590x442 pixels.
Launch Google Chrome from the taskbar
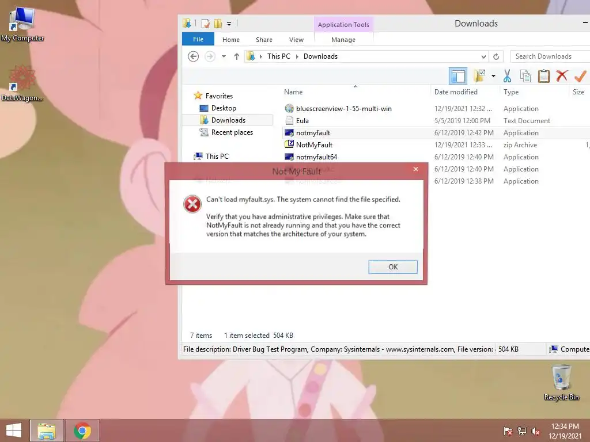[x=82, y=430]
